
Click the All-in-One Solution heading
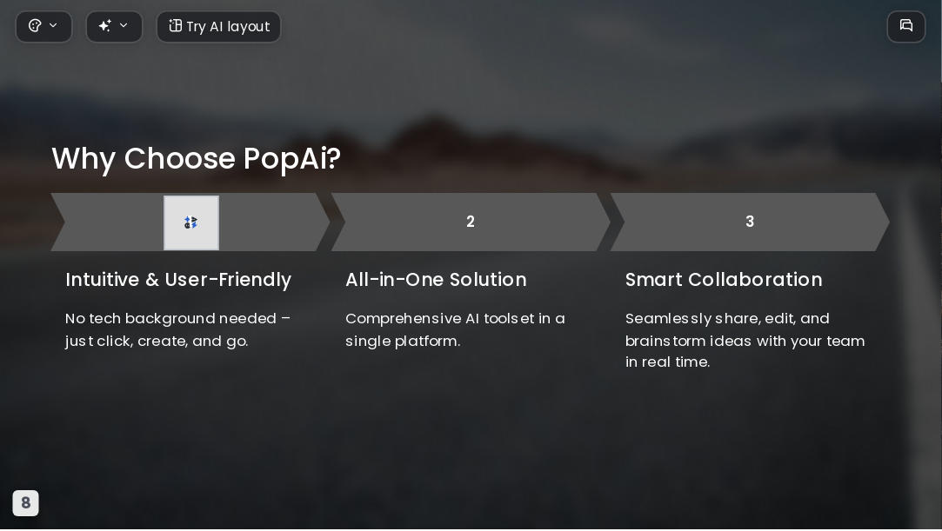[x=436, y=280]
